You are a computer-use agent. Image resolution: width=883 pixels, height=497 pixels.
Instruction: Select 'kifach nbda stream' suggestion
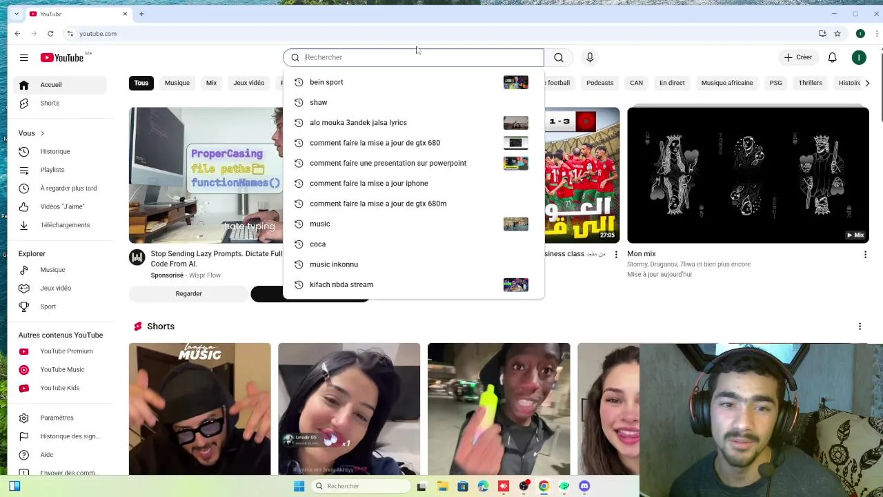413,284
